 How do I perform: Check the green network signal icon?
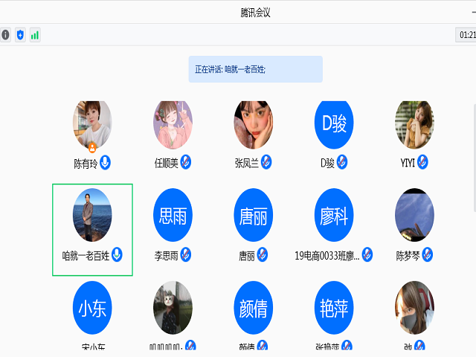pyautogui.click(x=35, y=35)
